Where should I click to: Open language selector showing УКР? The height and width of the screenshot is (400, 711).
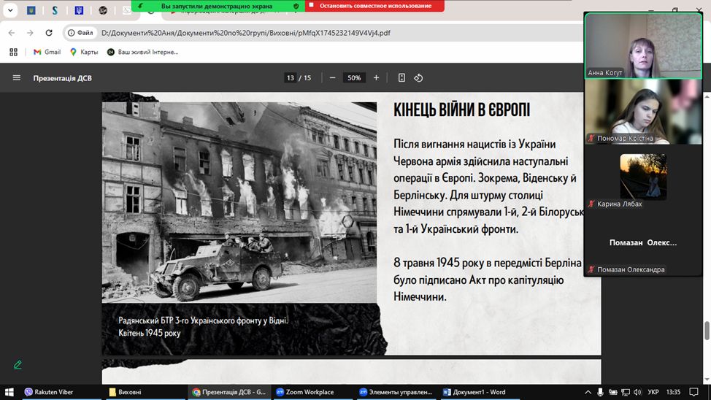click(x=653, y=392)
